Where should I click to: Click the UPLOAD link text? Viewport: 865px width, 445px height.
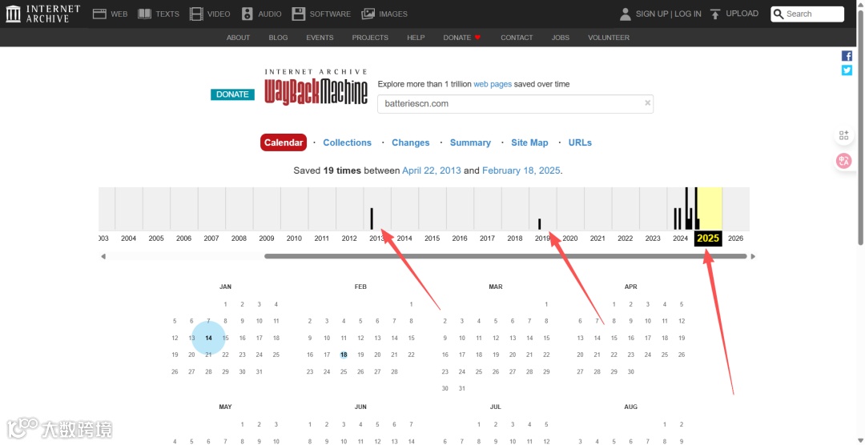coord(742,14)
